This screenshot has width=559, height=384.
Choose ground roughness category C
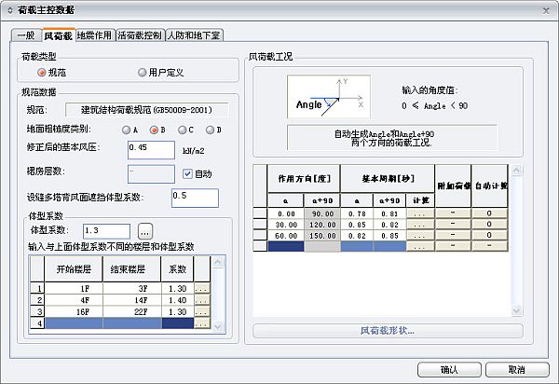tap(181, 130)
